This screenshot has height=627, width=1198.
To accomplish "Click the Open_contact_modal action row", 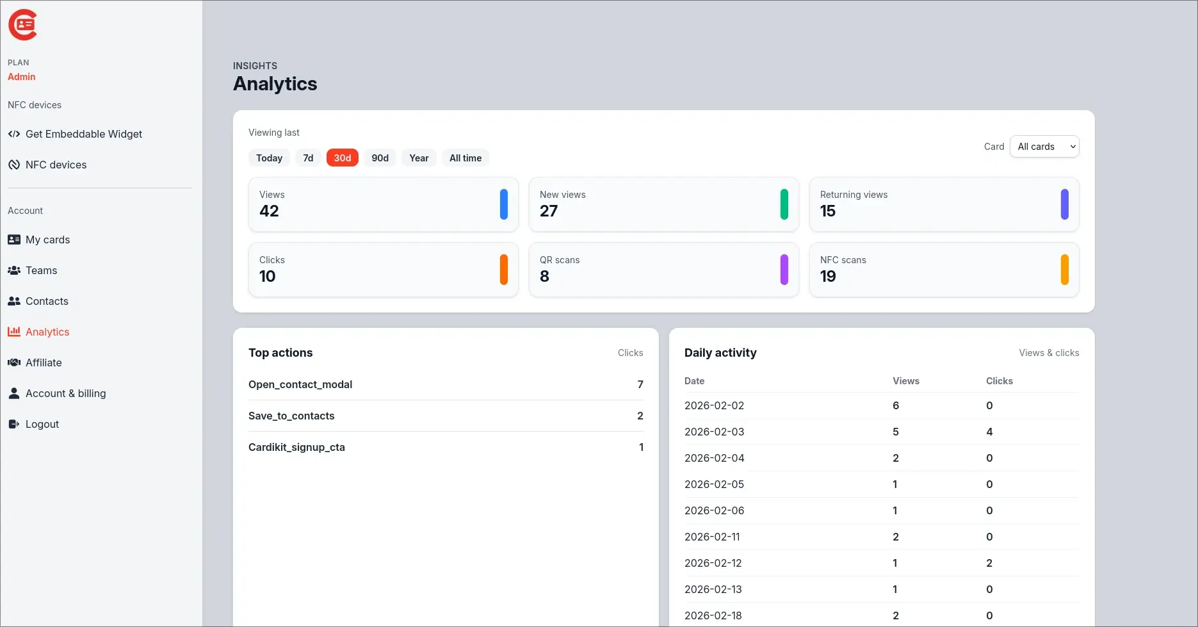I will coord(446,384).
